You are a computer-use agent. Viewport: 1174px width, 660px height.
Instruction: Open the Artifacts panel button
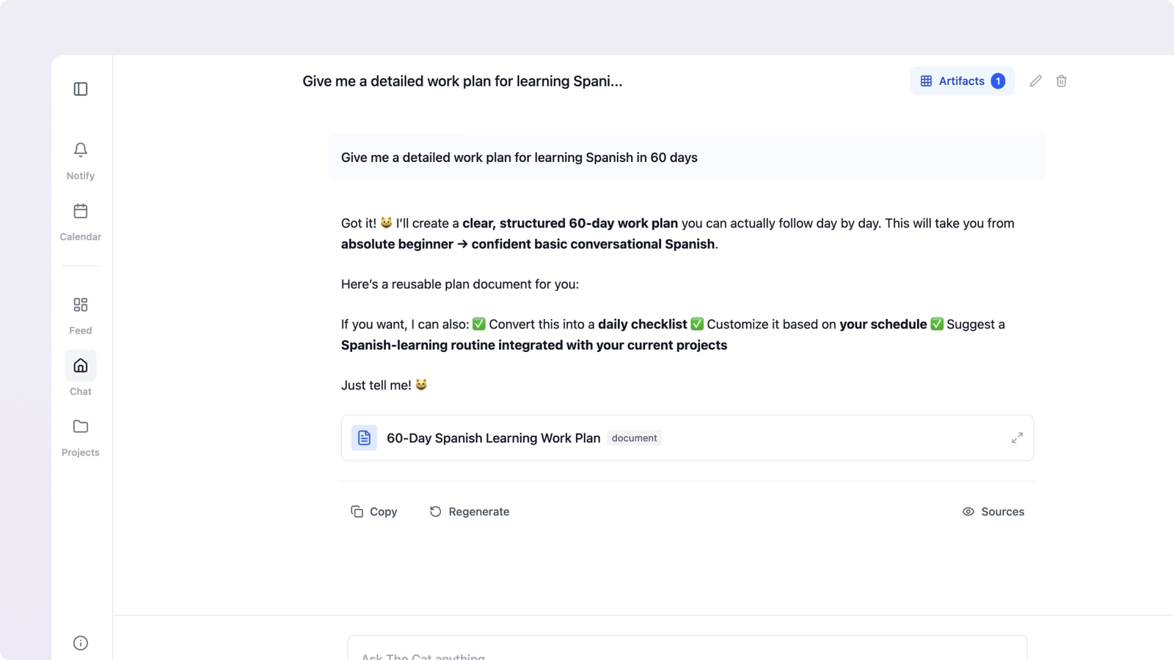[x=962, y=81]
